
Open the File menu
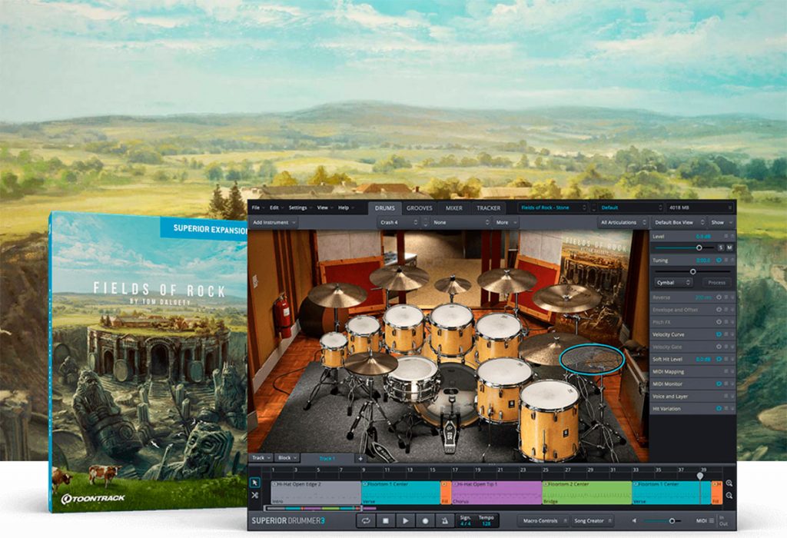click(258, 208)
